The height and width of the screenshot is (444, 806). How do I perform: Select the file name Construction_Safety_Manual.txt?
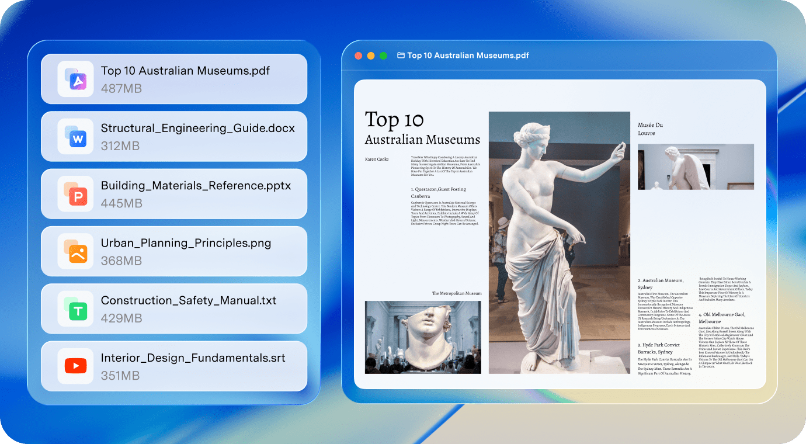coord(189,300)
